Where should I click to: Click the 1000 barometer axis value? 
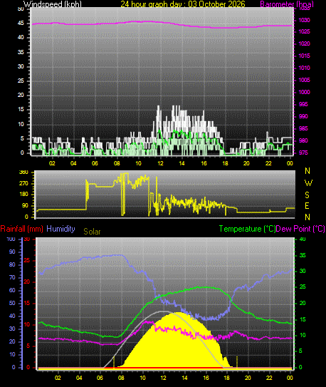point(305,92)
